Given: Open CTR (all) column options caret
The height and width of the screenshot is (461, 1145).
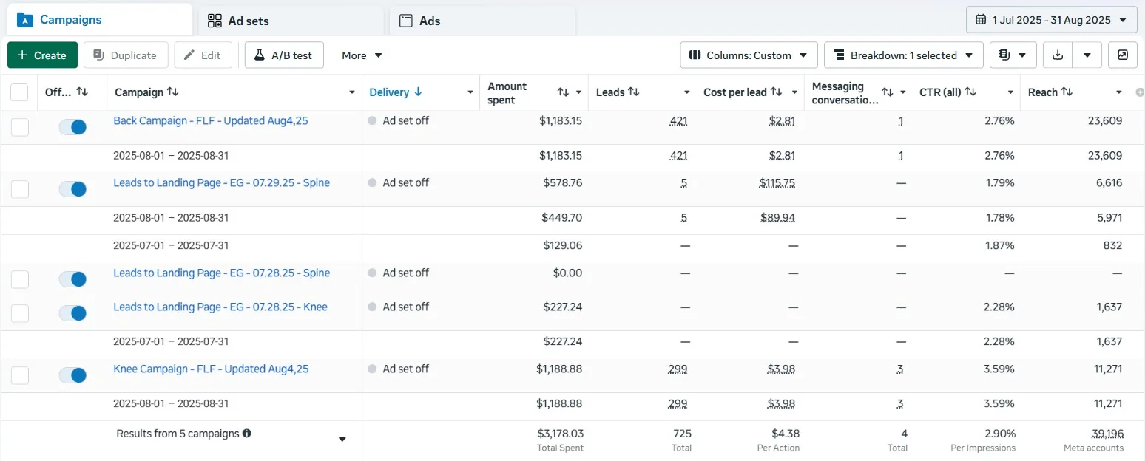Looking at the screenshot, I should [1010, 92].
